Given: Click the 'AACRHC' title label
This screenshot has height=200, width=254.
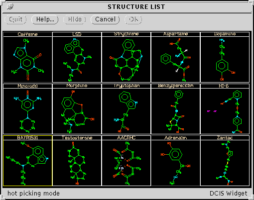Looking at the screenshot, I should (126, 138).
